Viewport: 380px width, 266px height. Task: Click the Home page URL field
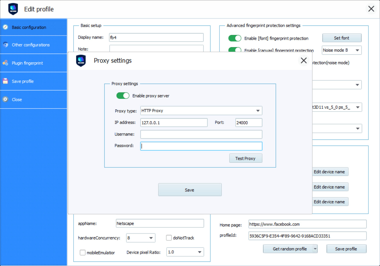[307, 224]
